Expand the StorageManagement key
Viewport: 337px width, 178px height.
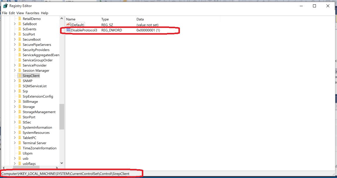pos(15,112)
